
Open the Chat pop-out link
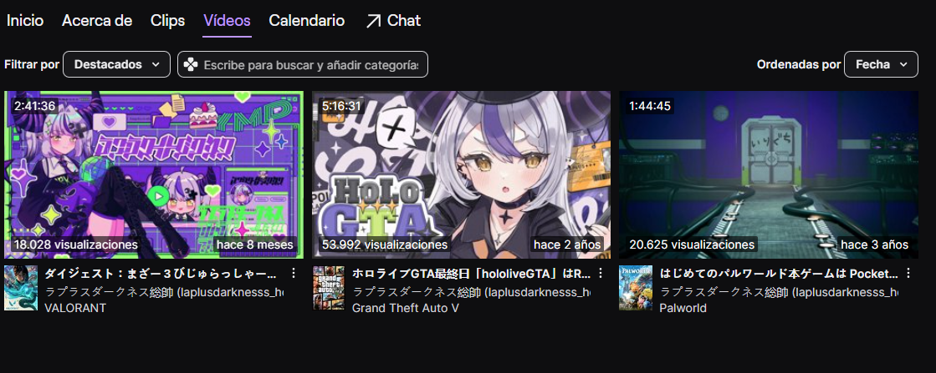[393, 20]
